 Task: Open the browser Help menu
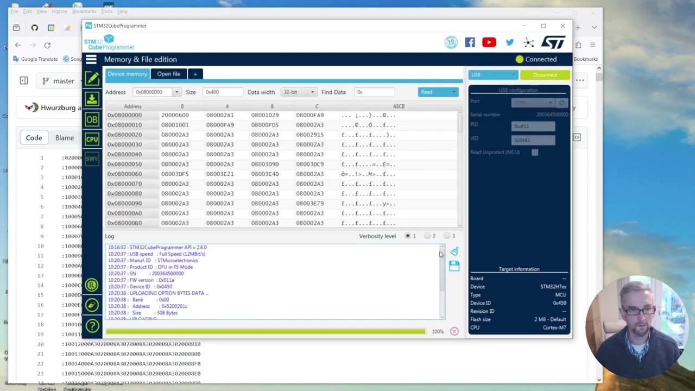[123, 11]
